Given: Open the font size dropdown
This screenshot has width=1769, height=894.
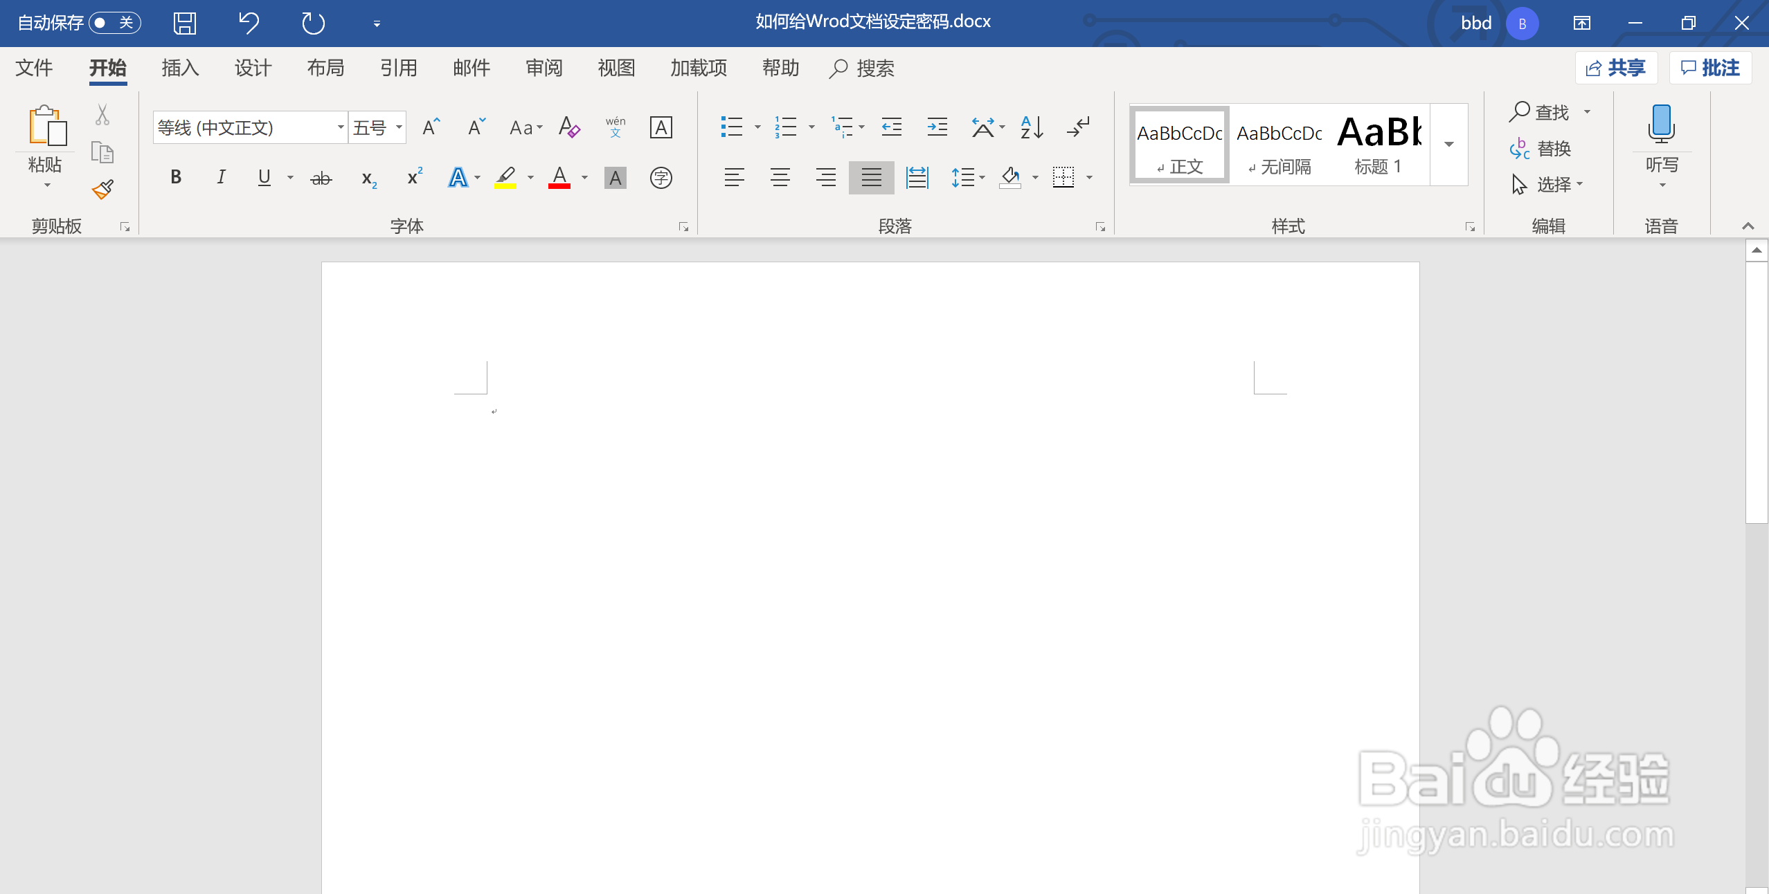Looking at the screenshot, I should [399, 127].
